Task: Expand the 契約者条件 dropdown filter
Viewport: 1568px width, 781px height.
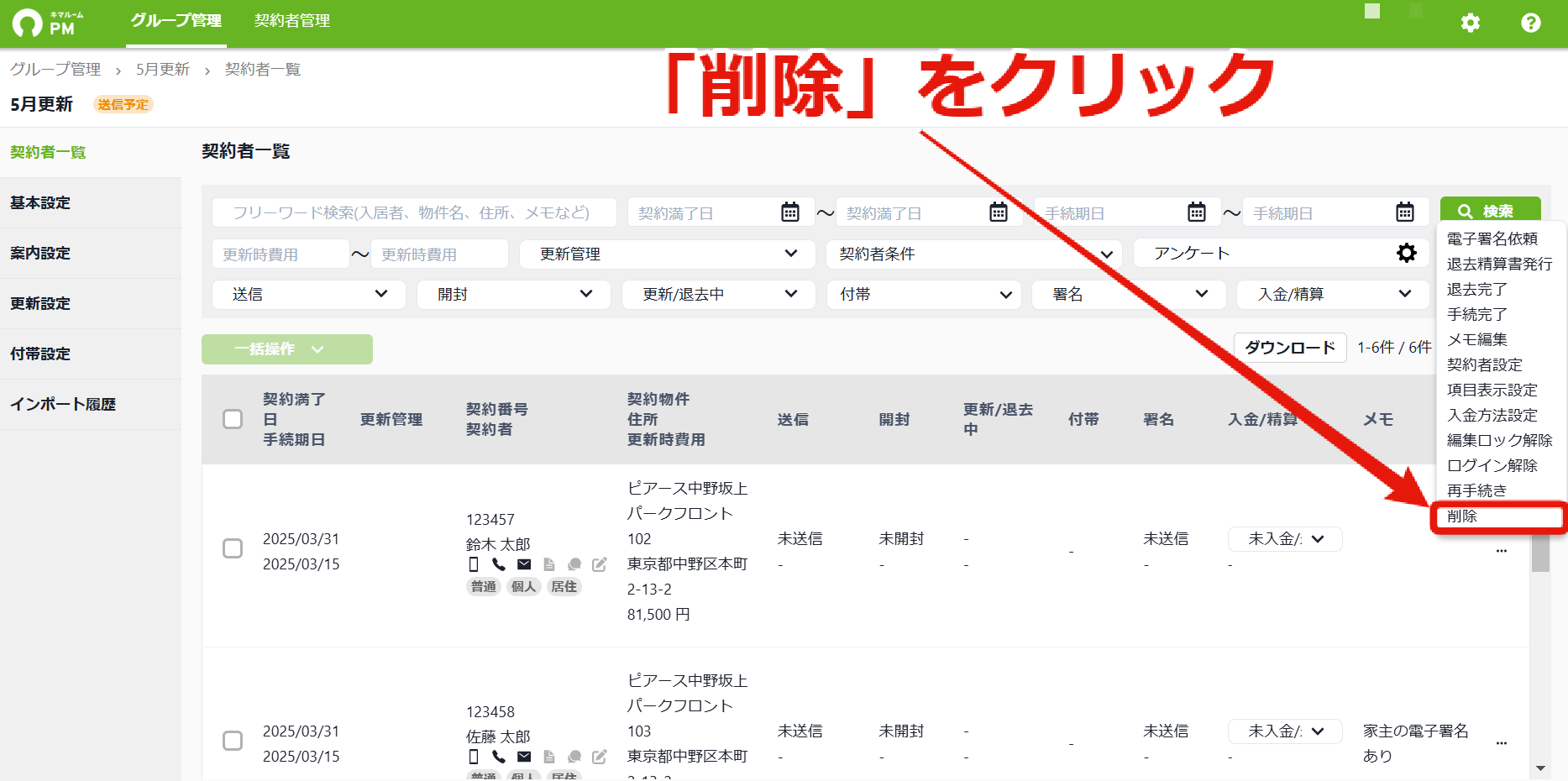Action: (x=974, y=254)
